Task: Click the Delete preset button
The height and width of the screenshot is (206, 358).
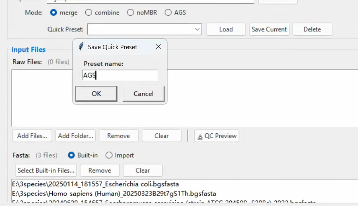Action: pyautogui.click(x=312, y=29)
